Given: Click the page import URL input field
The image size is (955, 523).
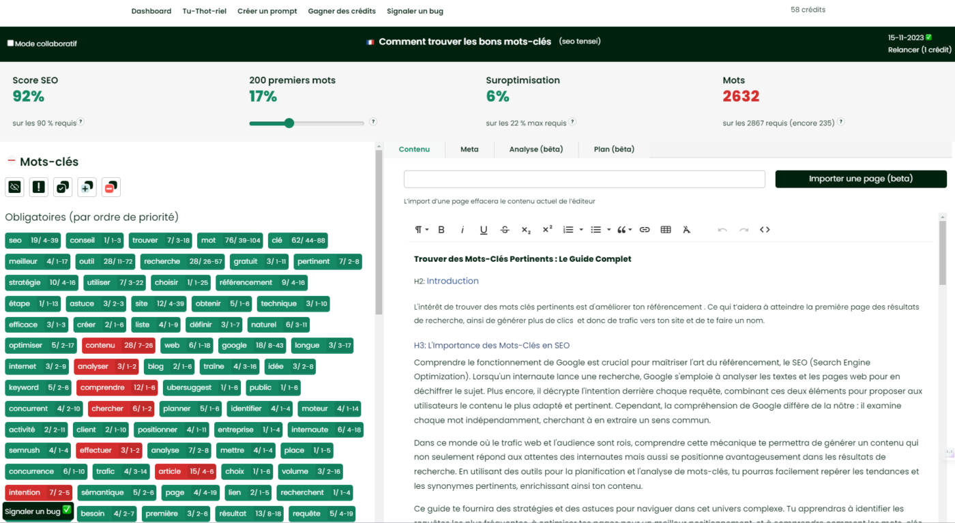Looking at the screenshot, I should point(585,179).
